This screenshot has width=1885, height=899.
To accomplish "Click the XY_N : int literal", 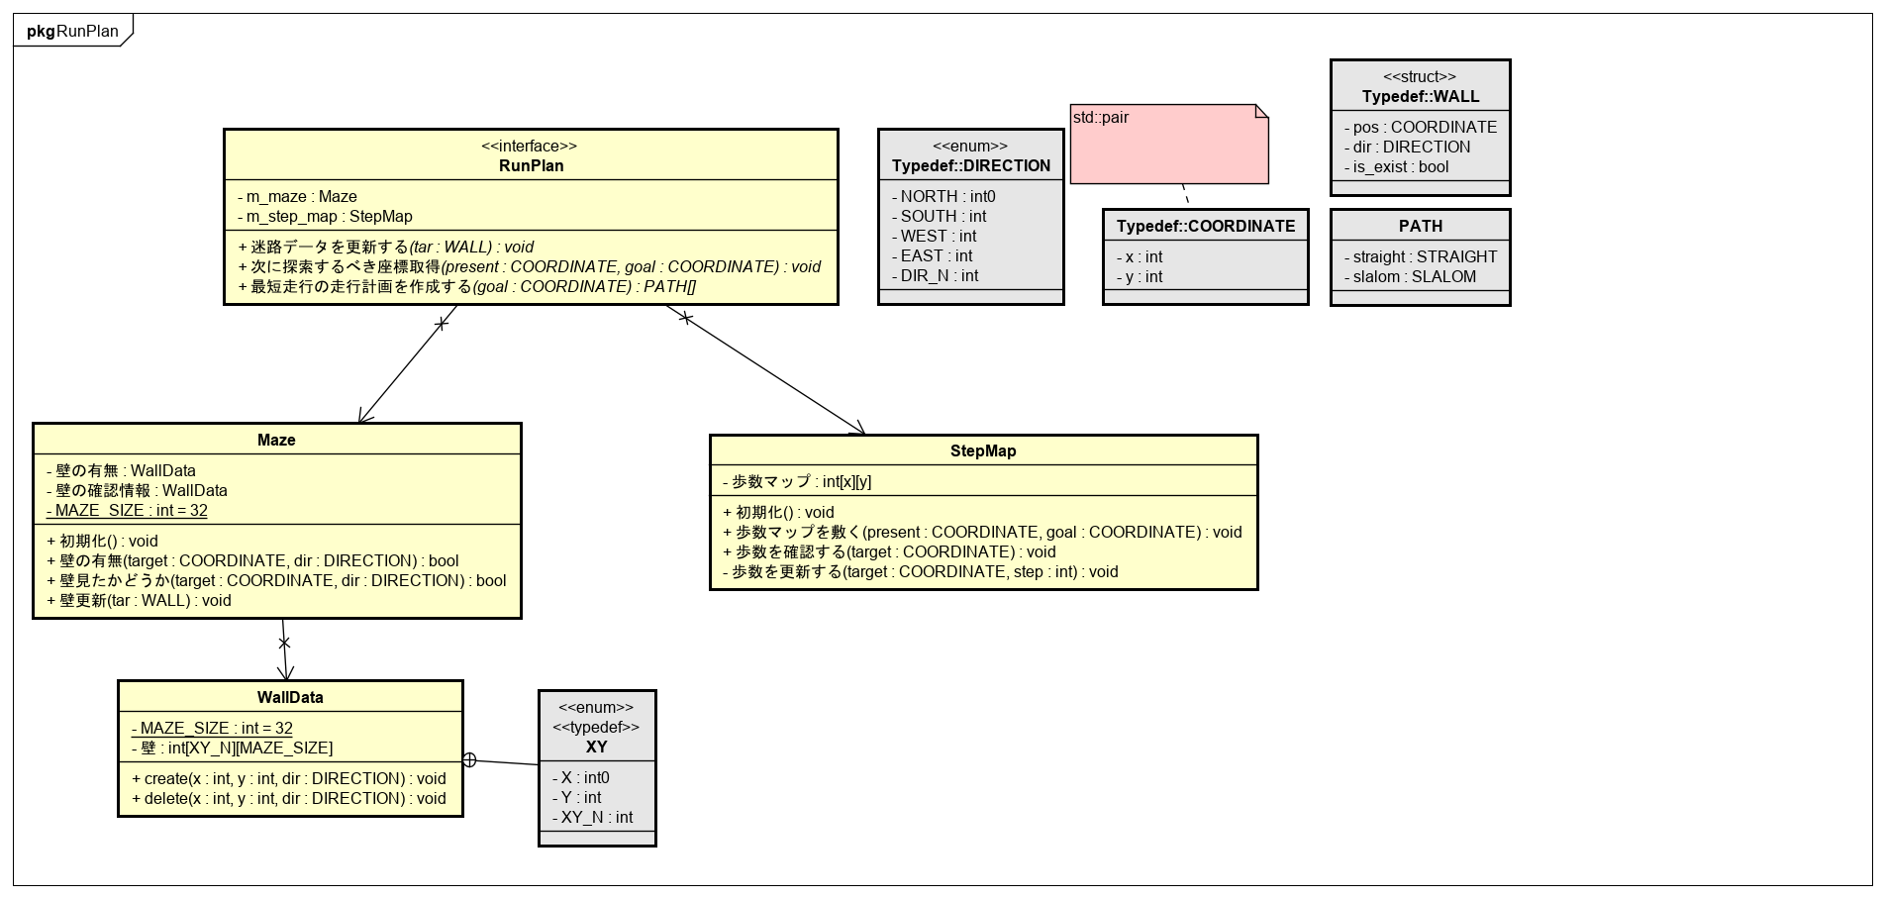I will [592, 817].
